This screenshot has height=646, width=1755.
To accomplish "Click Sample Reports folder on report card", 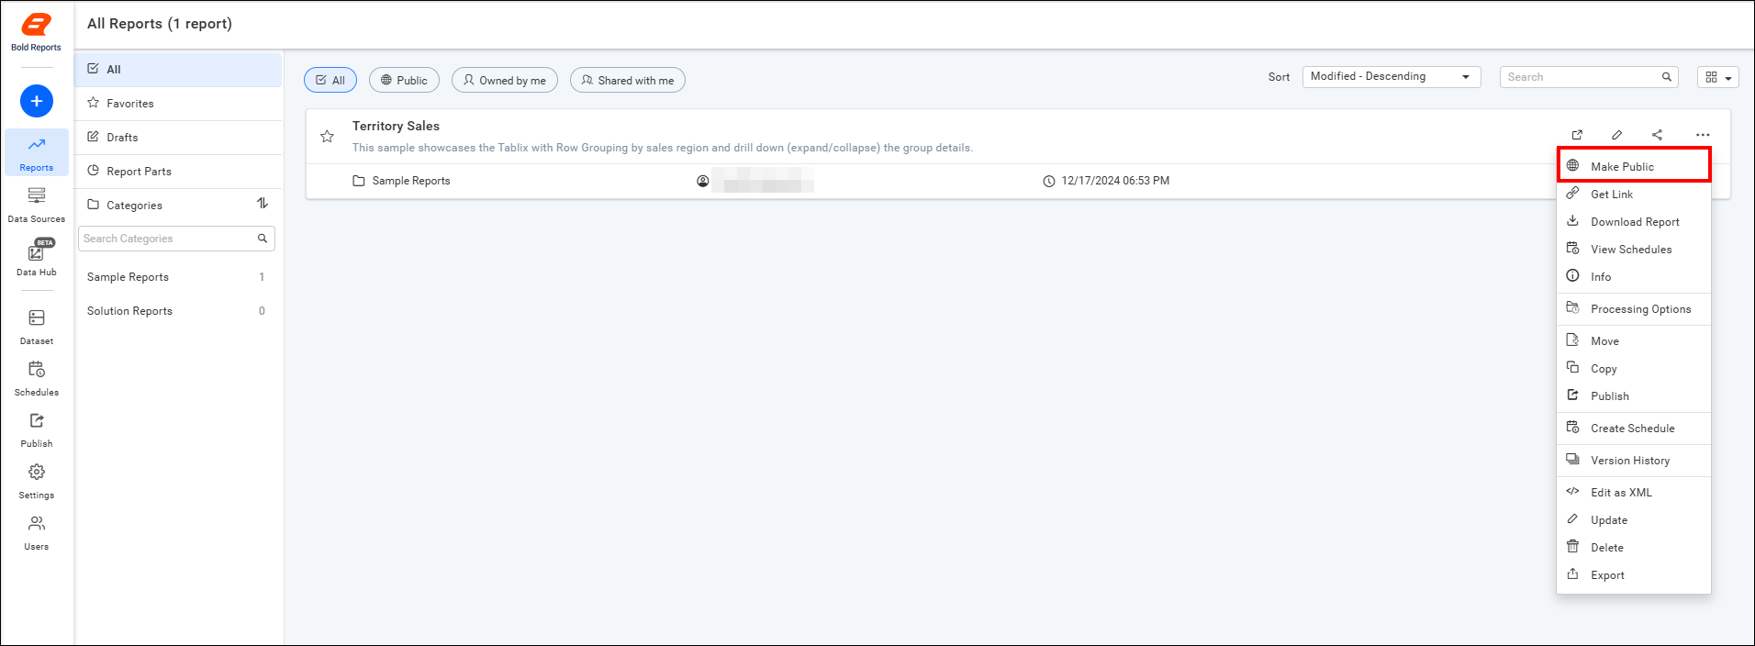I will [402, 181].
